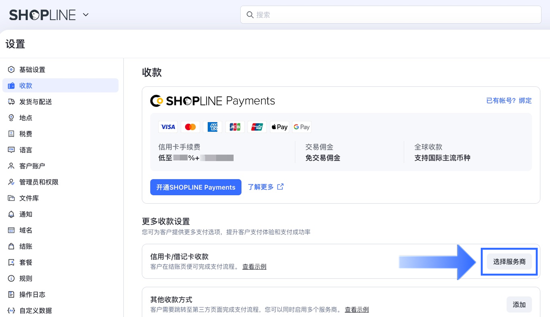This screenshot has width=550, height=317.
Task: Click the 域名 domain icon
Action: point(11,230)
